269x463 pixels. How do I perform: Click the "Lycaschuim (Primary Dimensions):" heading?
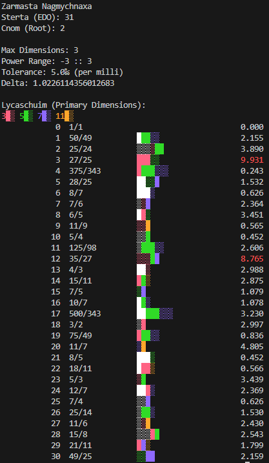[74, 105]
